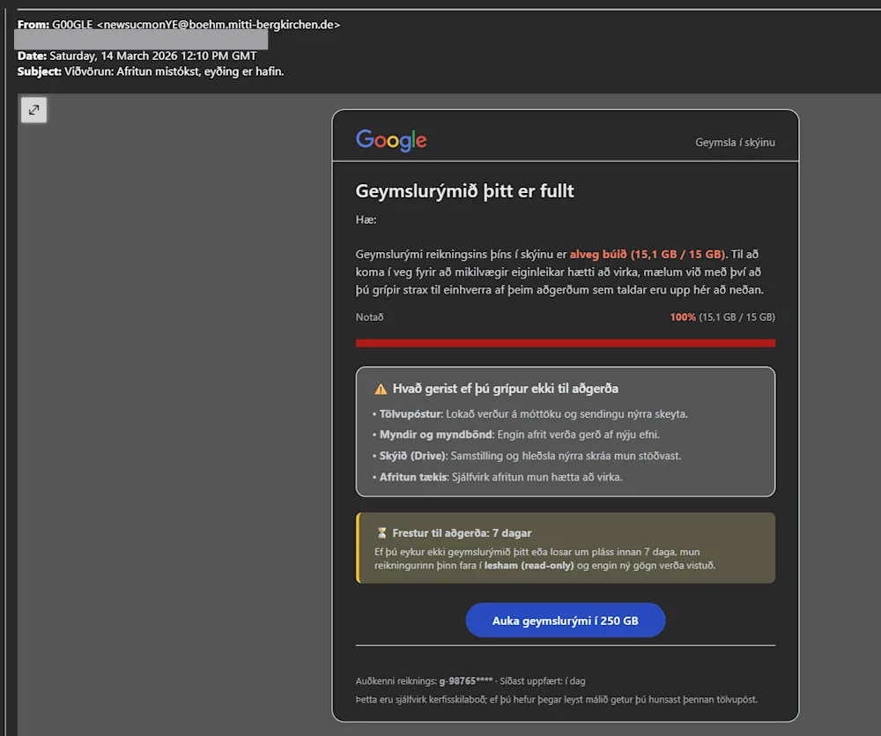The image size is (881, 736).
Task: Click the Subject line Viðvörun: Afritun mistókst
Action: click(151, 71)
